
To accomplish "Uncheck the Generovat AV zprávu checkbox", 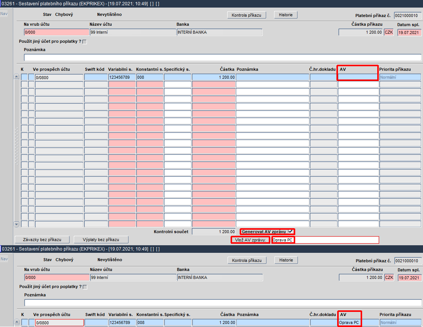I will 291,231.
